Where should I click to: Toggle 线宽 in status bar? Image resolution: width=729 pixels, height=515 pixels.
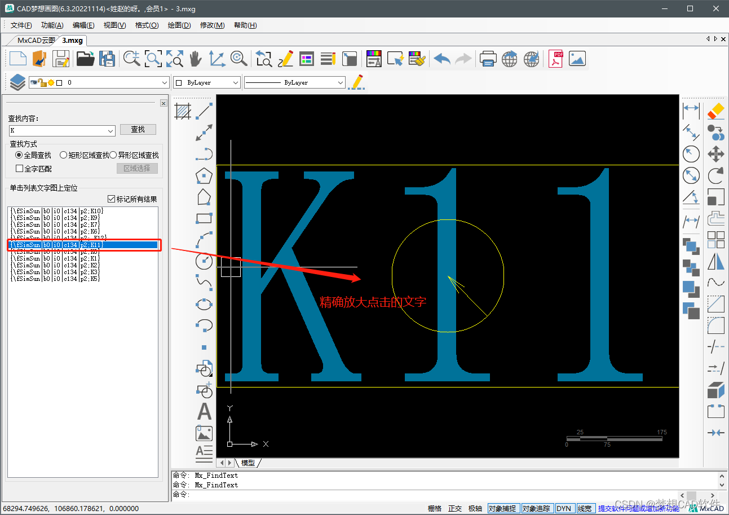[585, 508]
